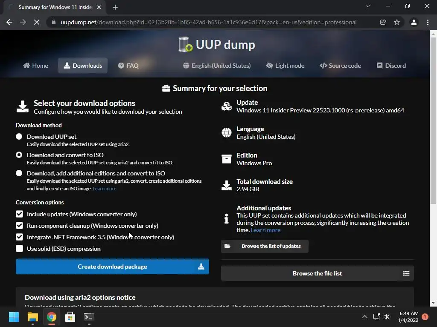Open Learn more link under Additional updates
Image resolution: width=437 pixels, height=327 pixels.
265,230
